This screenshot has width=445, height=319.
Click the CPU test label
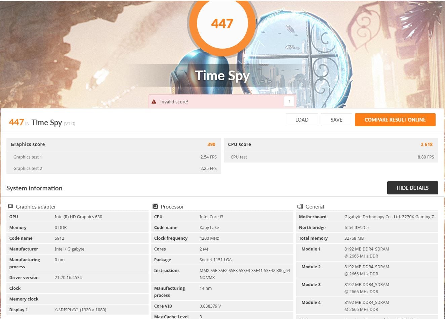[239, 157]
